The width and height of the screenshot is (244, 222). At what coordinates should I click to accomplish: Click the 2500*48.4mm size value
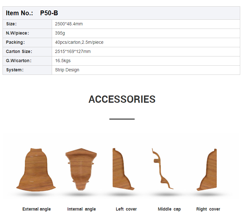(69, 24)
